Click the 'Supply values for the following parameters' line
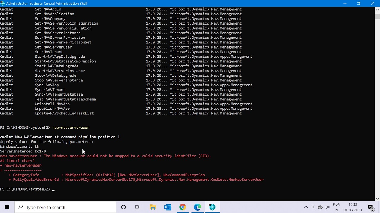This screenshot has width=380, height=213. [47, 142]
